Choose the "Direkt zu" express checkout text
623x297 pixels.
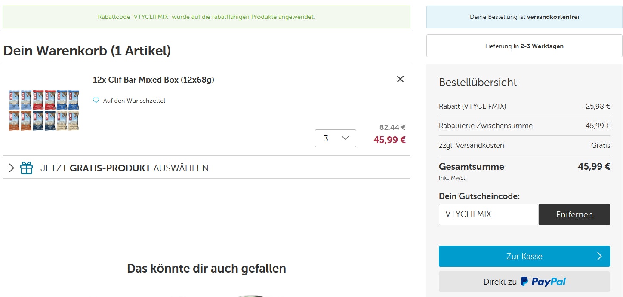[x=500, y=282]
